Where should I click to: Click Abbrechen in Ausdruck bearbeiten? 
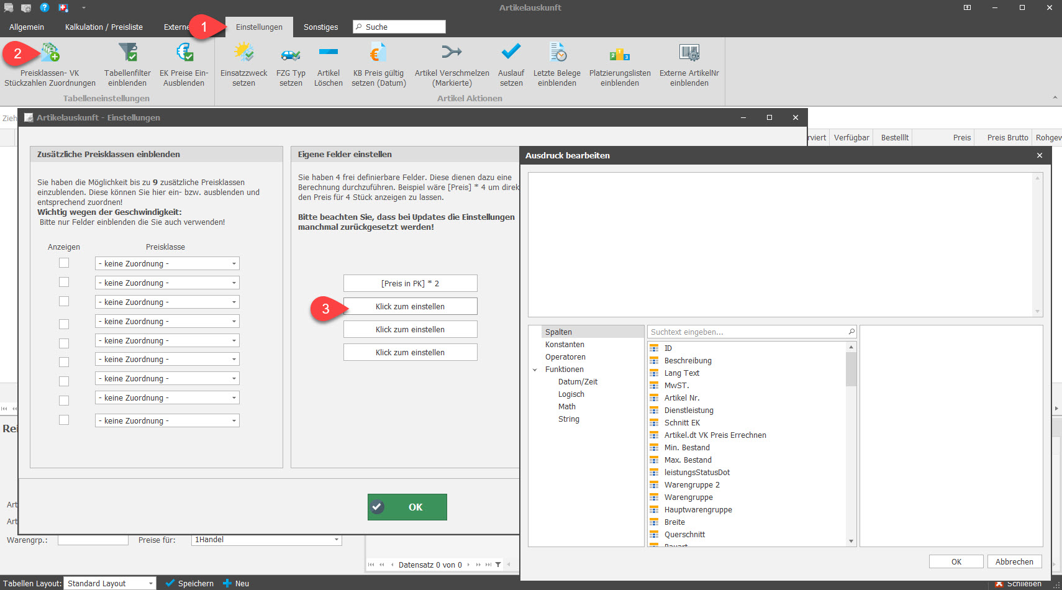point(1014,561)
